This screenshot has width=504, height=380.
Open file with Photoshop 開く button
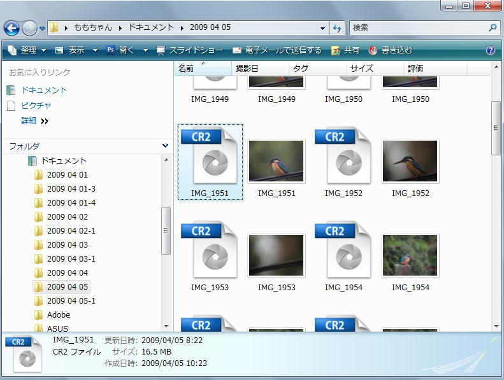point(120,50)
